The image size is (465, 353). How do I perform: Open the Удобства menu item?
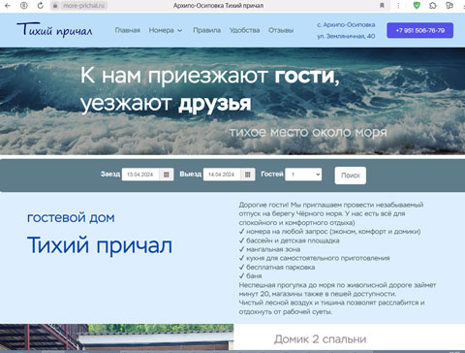244,30
